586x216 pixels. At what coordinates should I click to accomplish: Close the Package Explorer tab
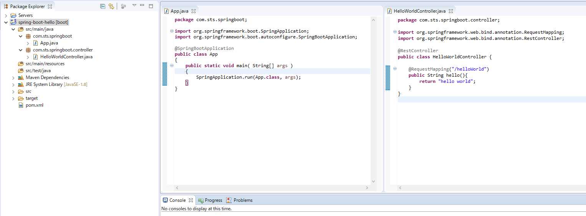pyautogui.click(x=50, y=7)
